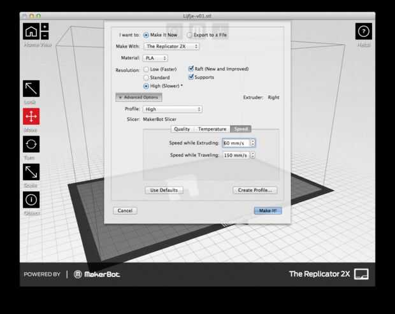The width and height of the screenshot is (395, 314).
Task: Click the Speed while Traveling stepper arrows
Action: click(253, 155)
